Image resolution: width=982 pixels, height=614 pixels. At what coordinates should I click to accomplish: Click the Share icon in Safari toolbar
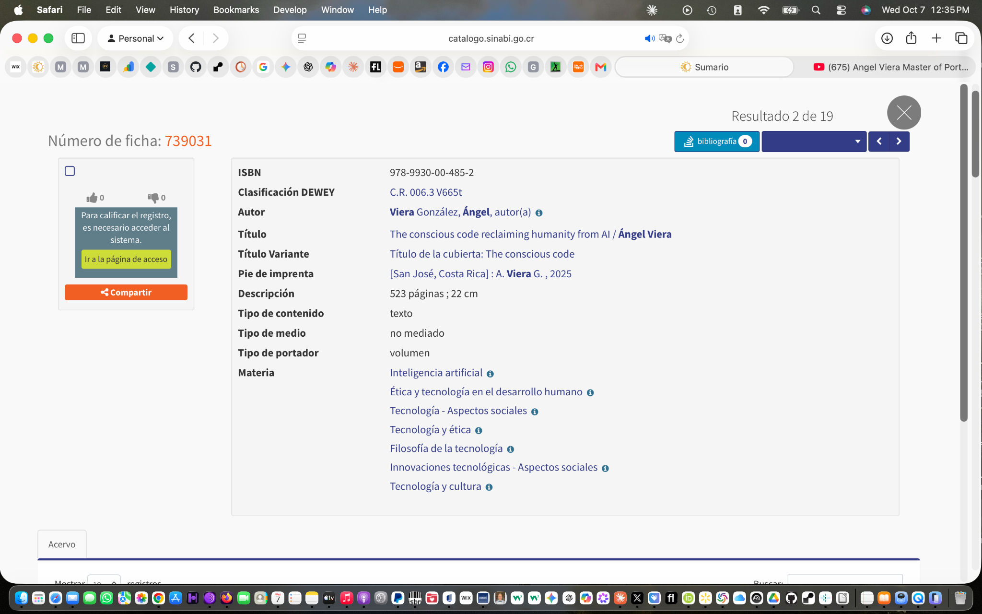coord(912,38)
